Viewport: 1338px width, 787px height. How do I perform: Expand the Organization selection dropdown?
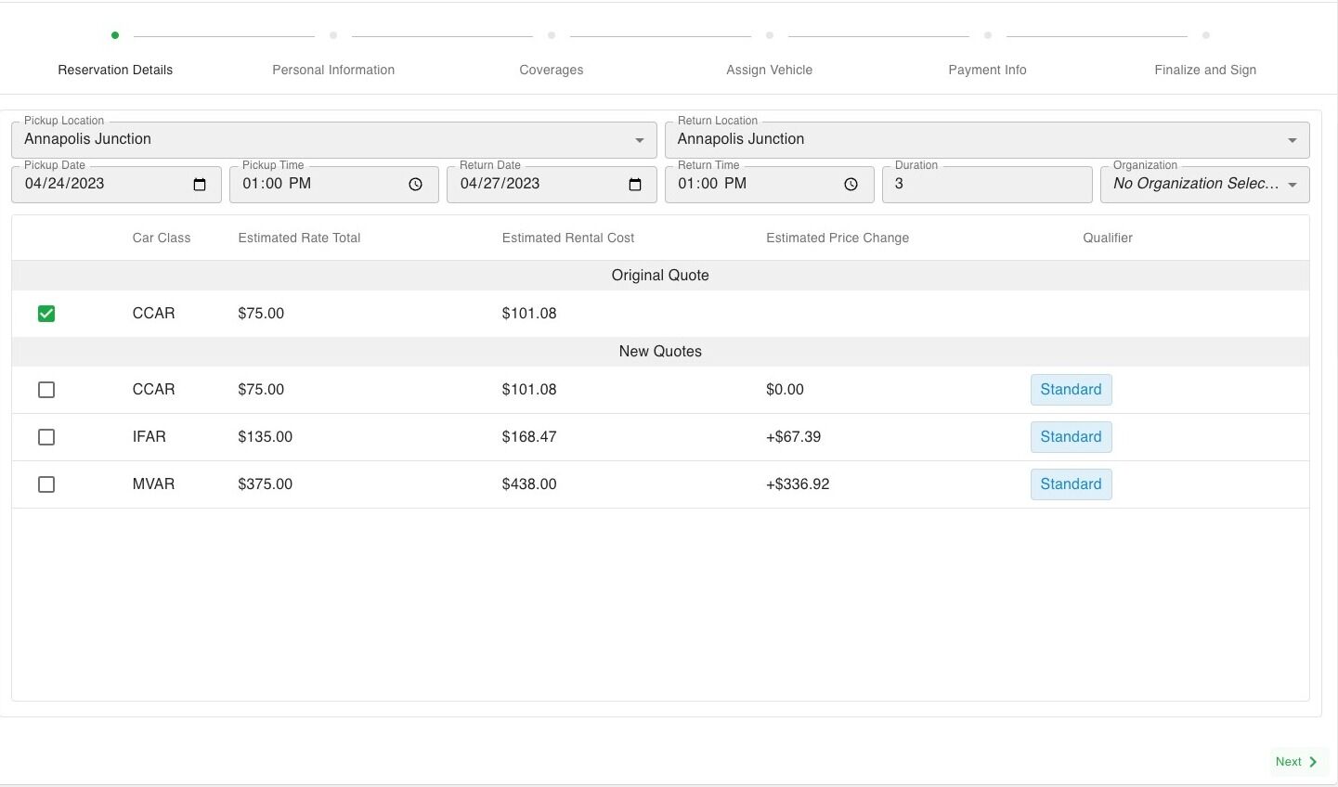click(x=1292, y=184)
